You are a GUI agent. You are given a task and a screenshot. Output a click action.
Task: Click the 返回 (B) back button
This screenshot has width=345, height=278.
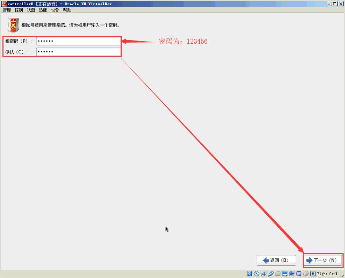pyautogui.click(x=276, y=260)
